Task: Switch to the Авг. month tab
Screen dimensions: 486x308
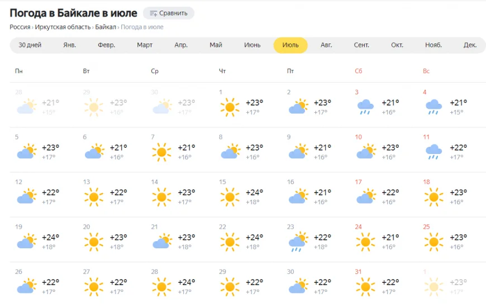Action: coord(326,45)
